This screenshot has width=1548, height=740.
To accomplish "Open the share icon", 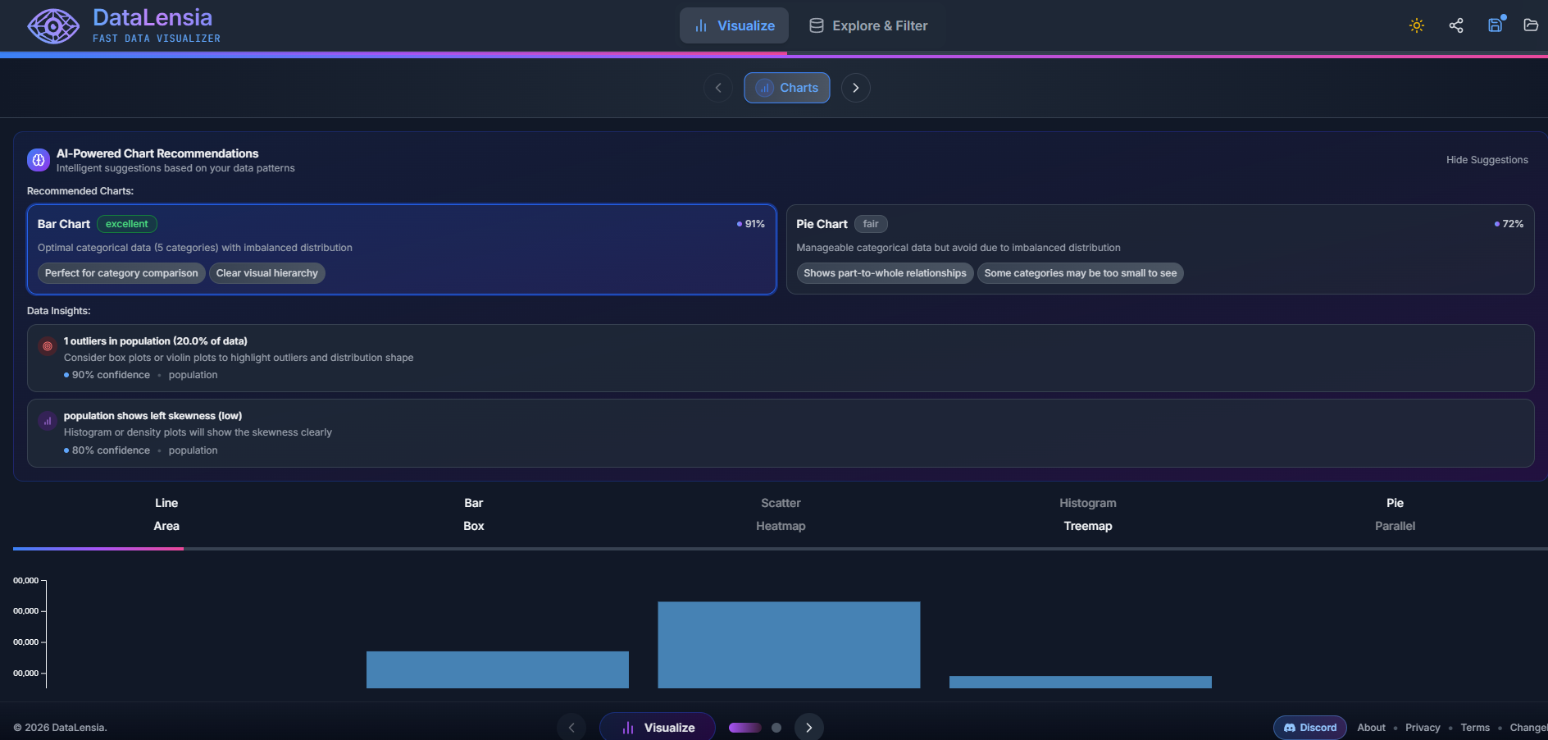I will [1456, 25].
